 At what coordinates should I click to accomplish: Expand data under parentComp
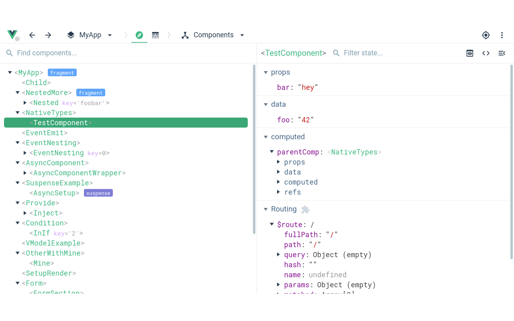click(x=278, y=172)
